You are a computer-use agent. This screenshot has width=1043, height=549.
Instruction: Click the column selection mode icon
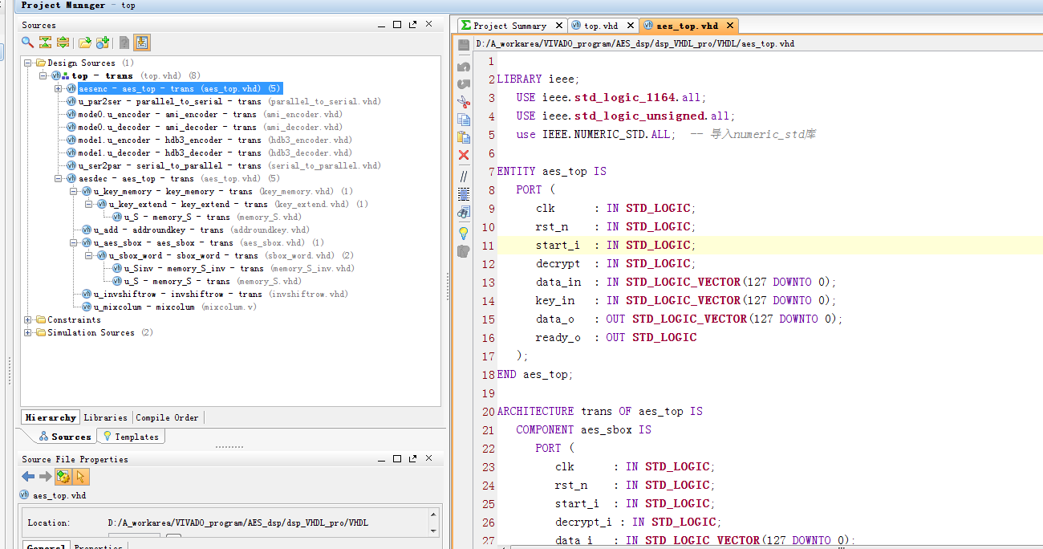[464, 193]
